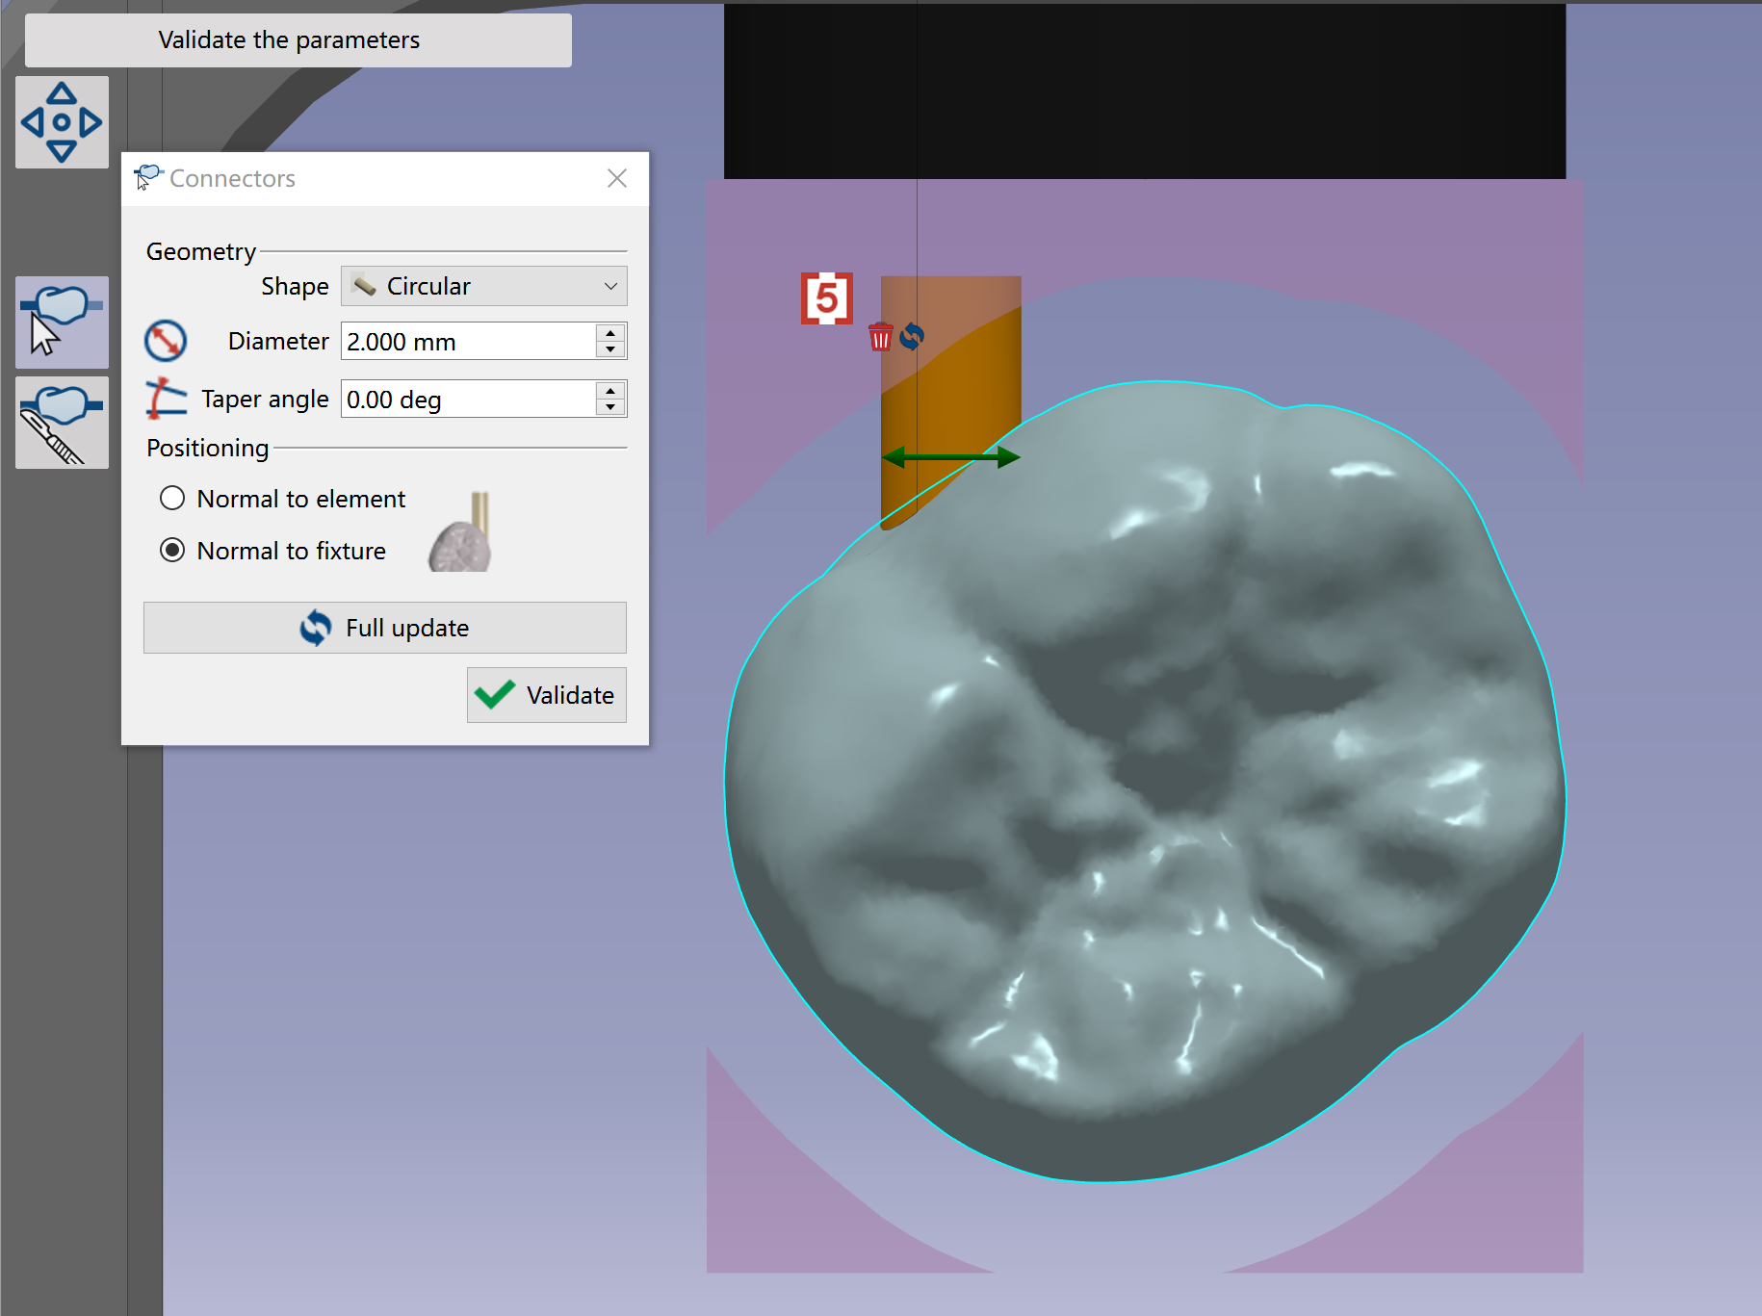
Task: Click the gray tooth crown model
Action: tap(1145, 782)
